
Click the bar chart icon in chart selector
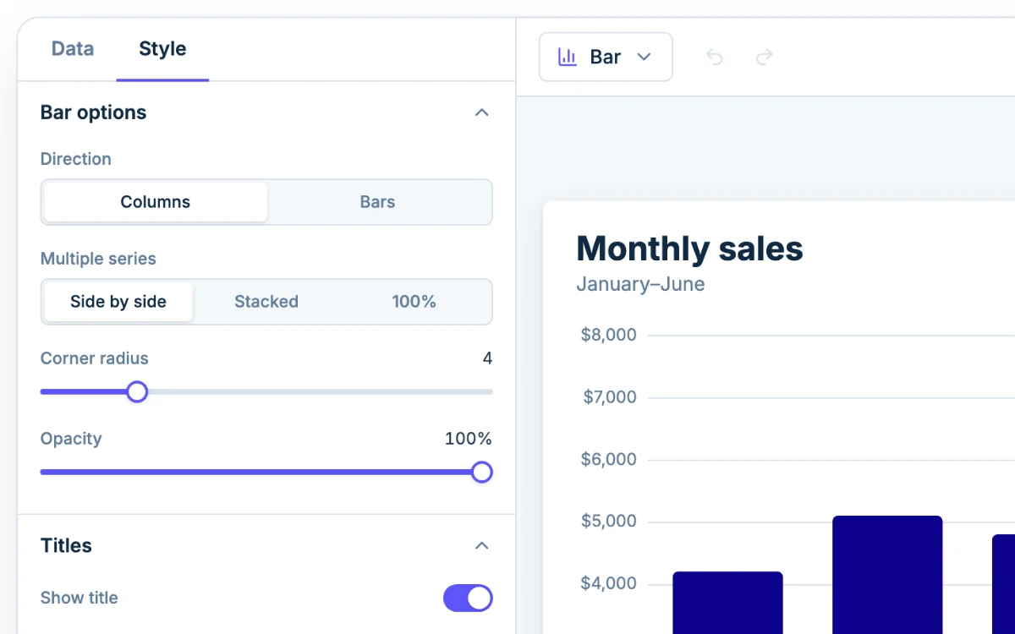click(568, 57)
